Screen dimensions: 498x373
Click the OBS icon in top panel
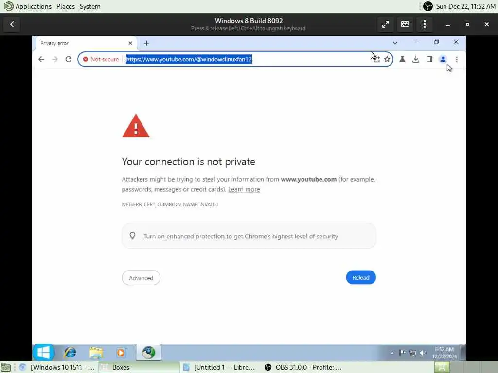click(x=428, y=6)
